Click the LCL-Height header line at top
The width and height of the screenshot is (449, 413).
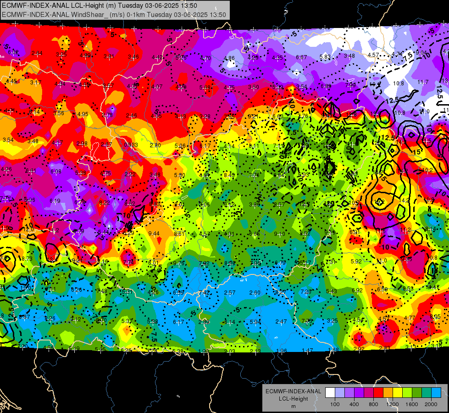click(x=100, y=6)
